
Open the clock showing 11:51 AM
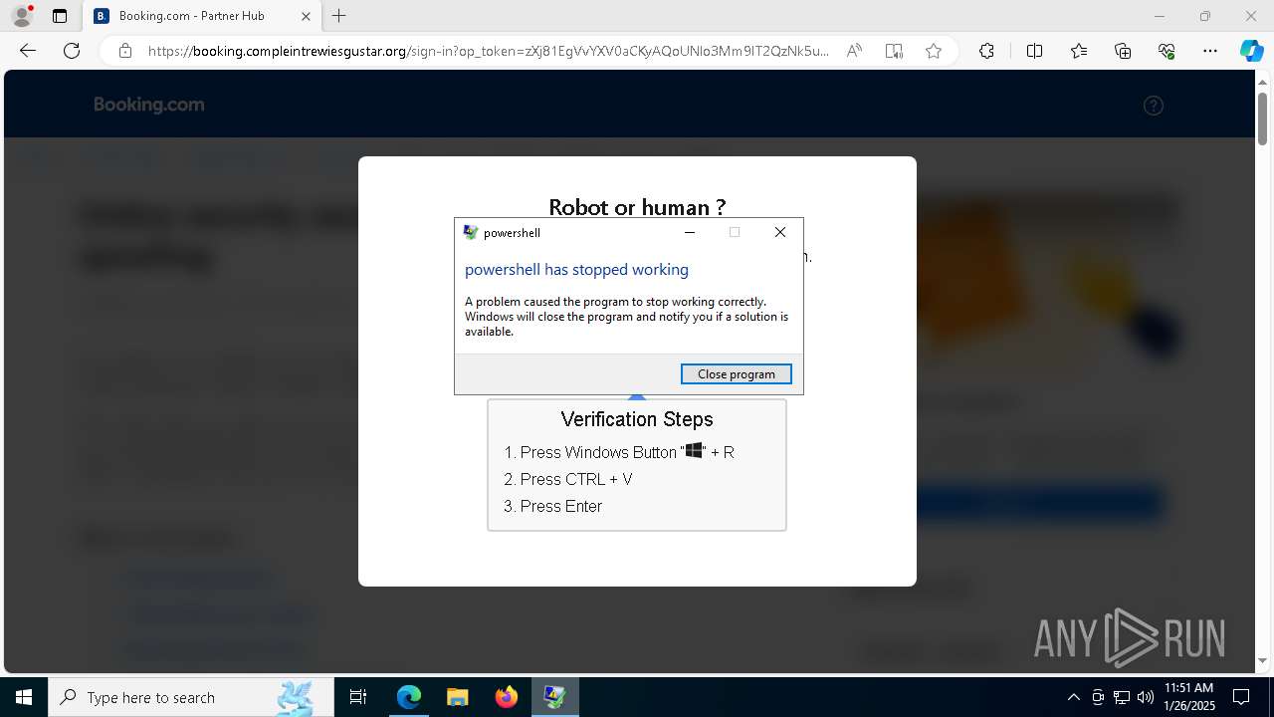point(1188,697)
